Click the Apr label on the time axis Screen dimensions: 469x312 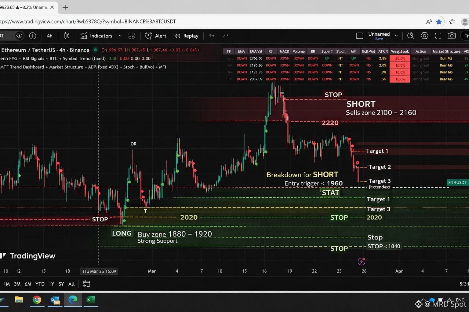399,271
